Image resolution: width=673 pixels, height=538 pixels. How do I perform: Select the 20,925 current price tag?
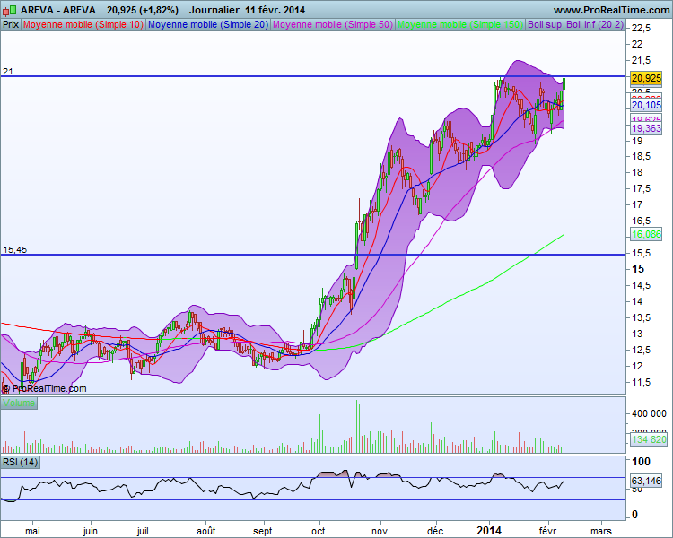click(x=646, y=78)
